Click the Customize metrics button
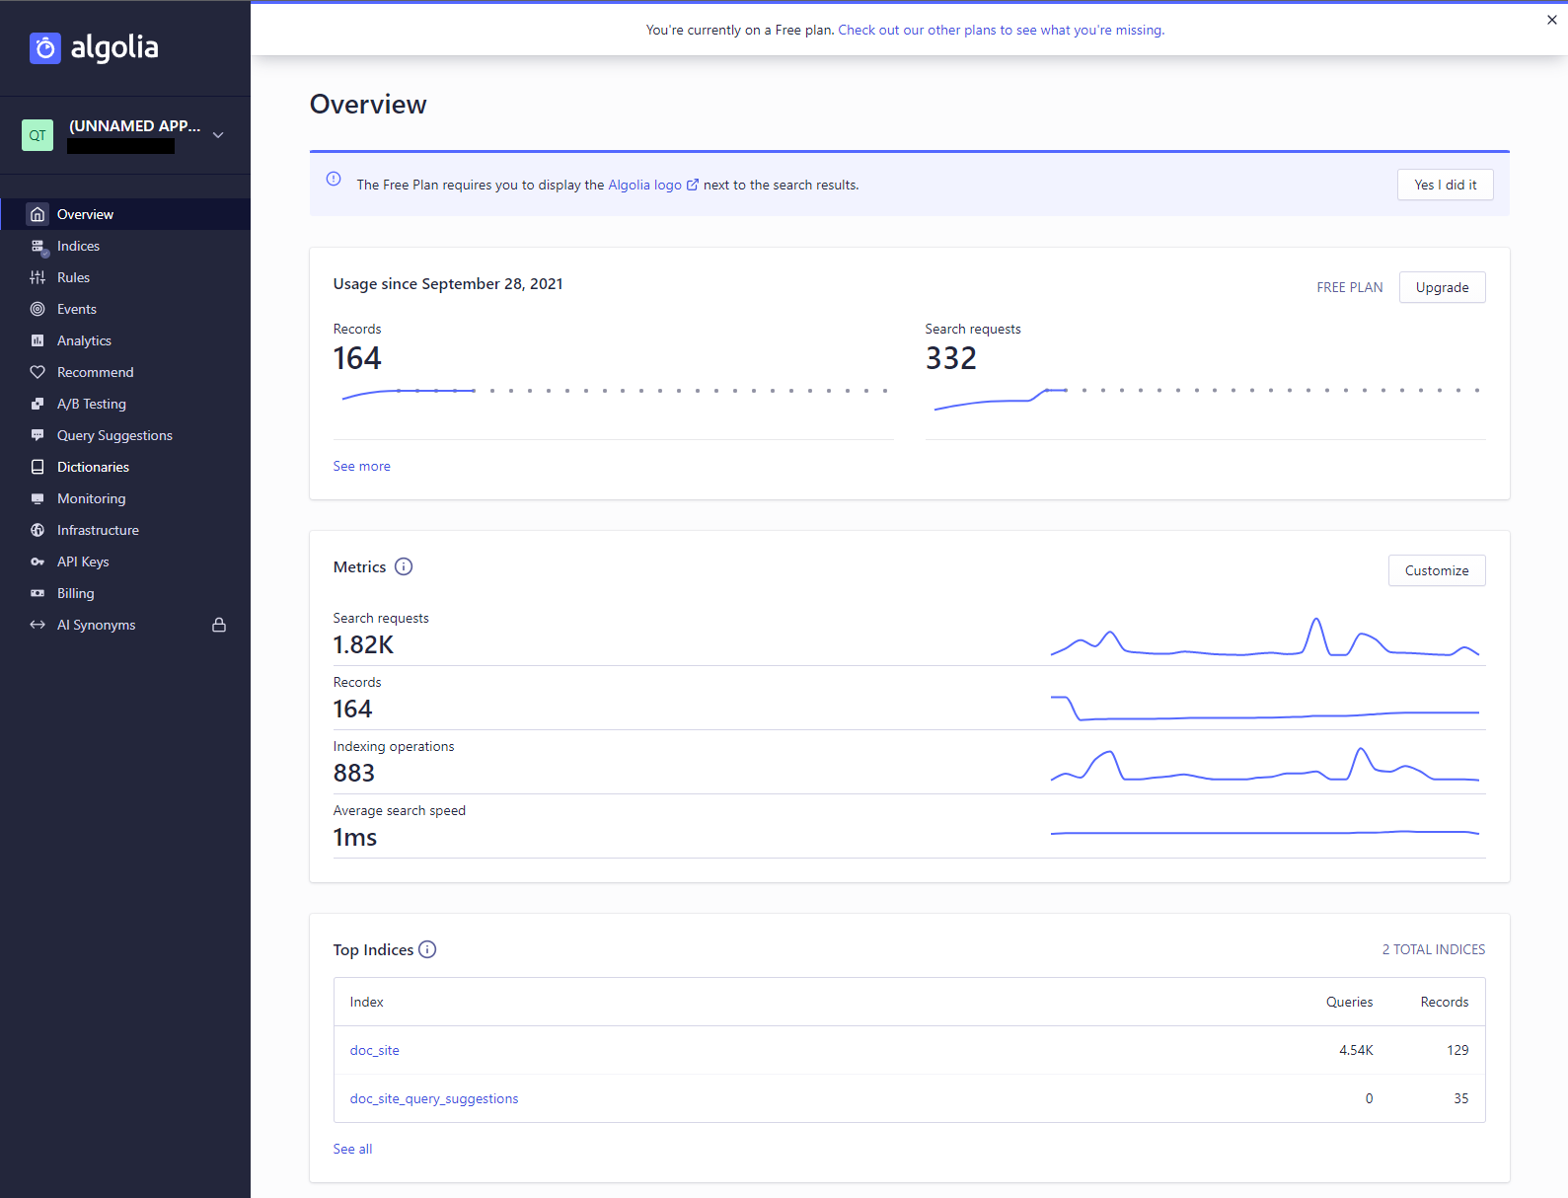Screen dimensions: 1568x1198 click(x=1437, y=570)
